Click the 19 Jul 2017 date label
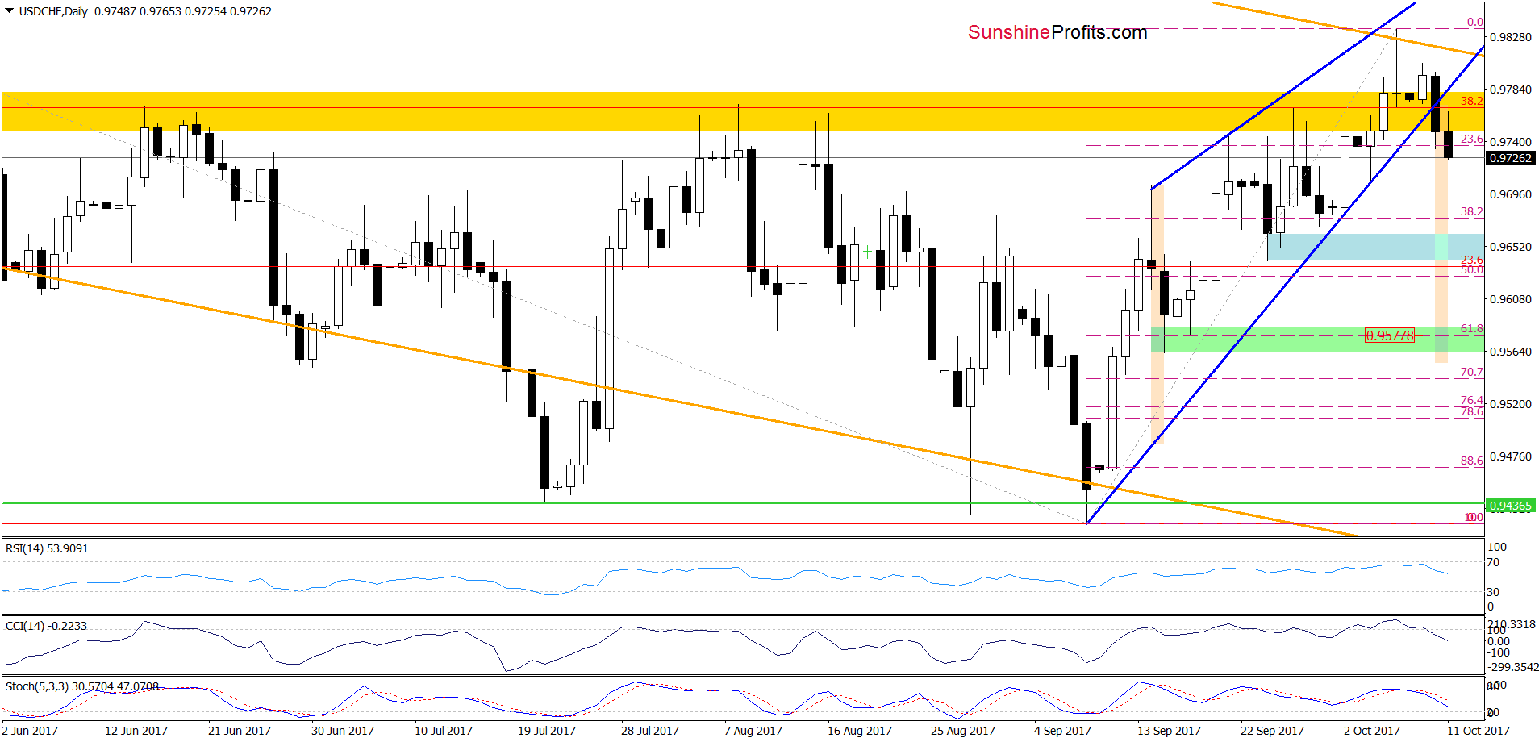Screen dimensions: 1539x742 tap(547, 731)
